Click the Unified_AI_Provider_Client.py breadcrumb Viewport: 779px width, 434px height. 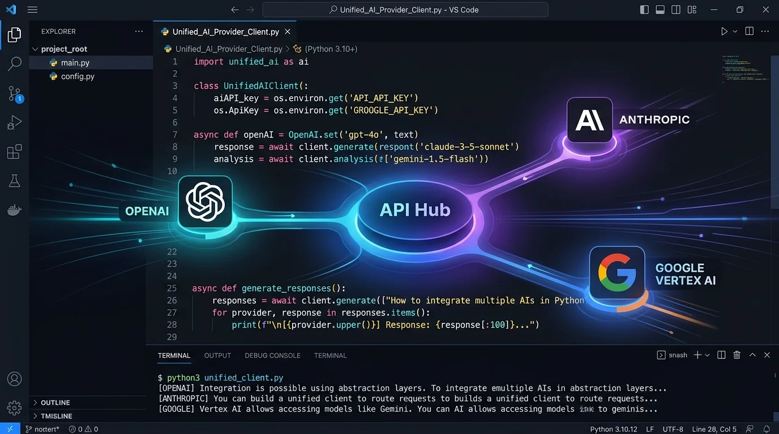229,49
